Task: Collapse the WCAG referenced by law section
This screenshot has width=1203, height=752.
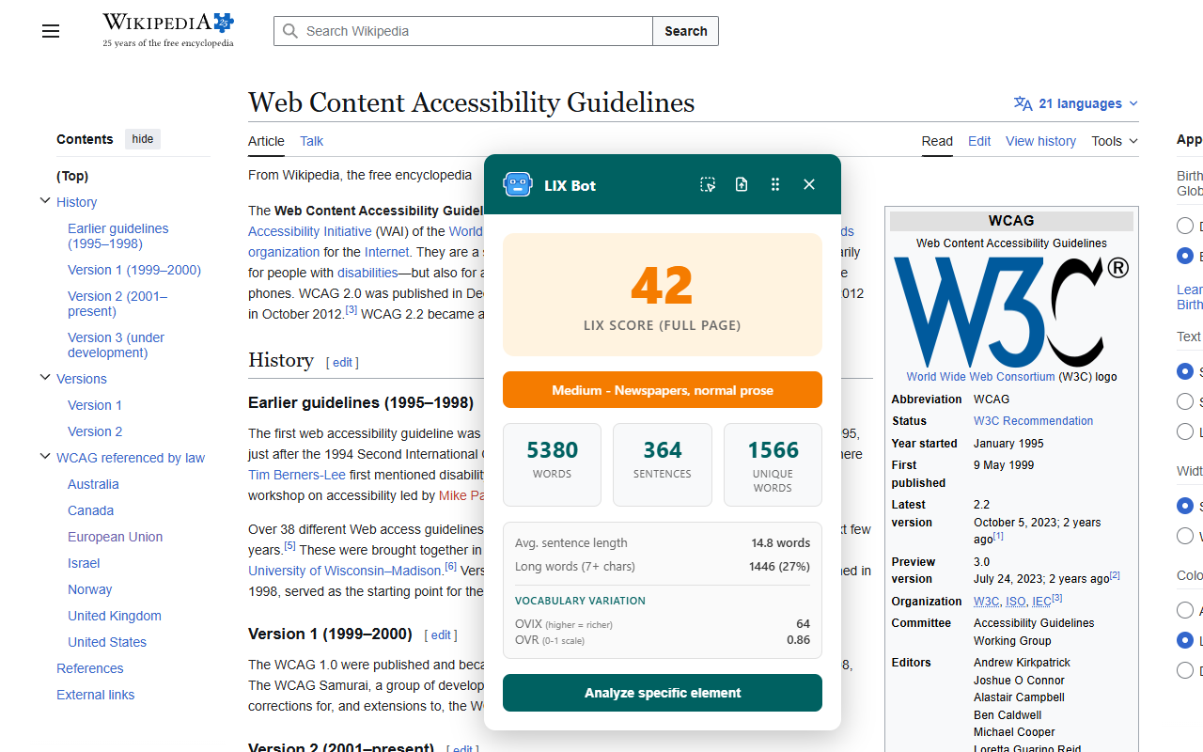Action: tap(45, 457)
